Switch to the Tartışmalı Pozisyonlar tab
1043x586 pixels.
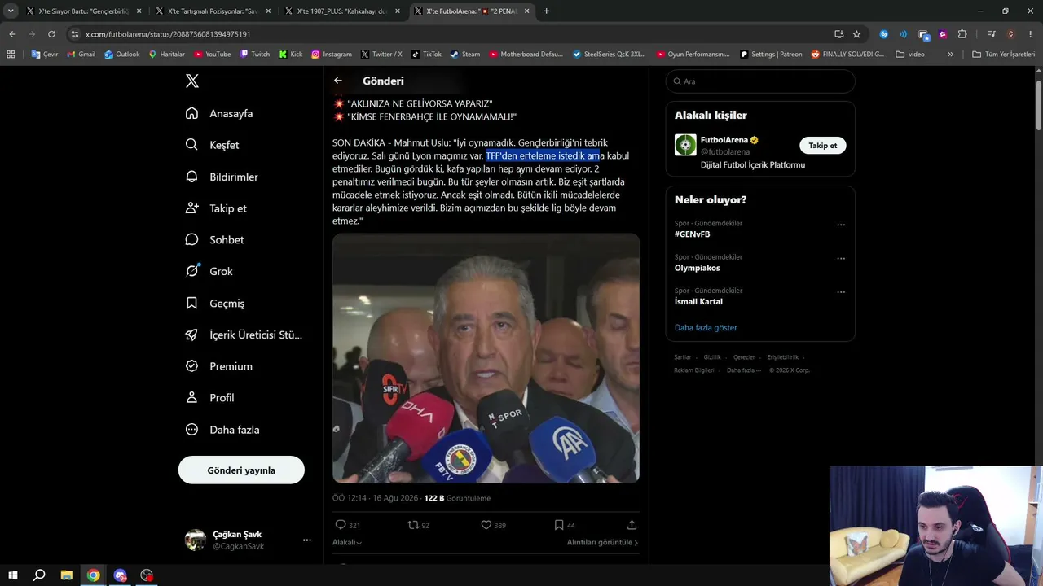[213, 11]
